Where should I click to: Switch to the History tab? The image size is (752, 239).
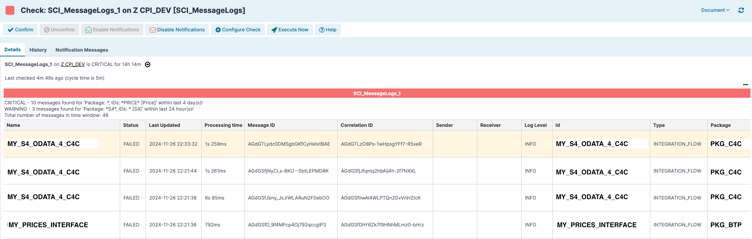click(38, 50)
